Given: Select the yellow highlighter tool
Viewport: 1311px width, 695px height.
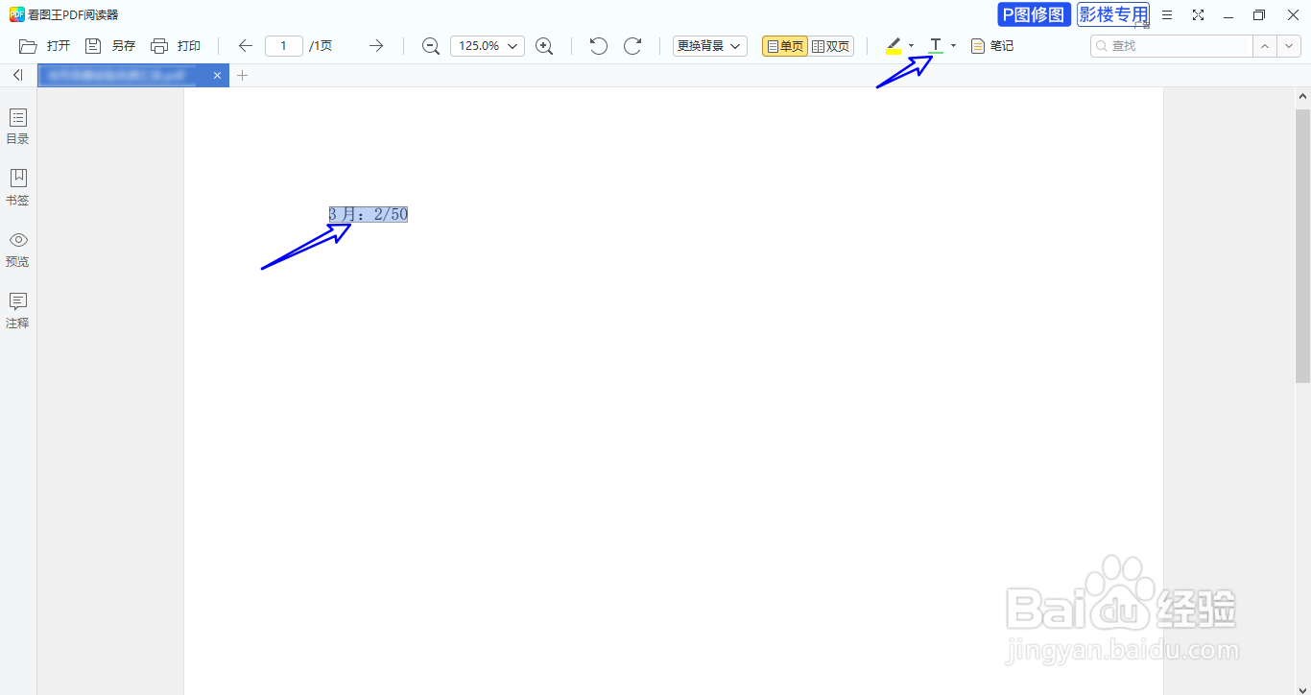Looking at the screenshot, I should click(894, 46).
